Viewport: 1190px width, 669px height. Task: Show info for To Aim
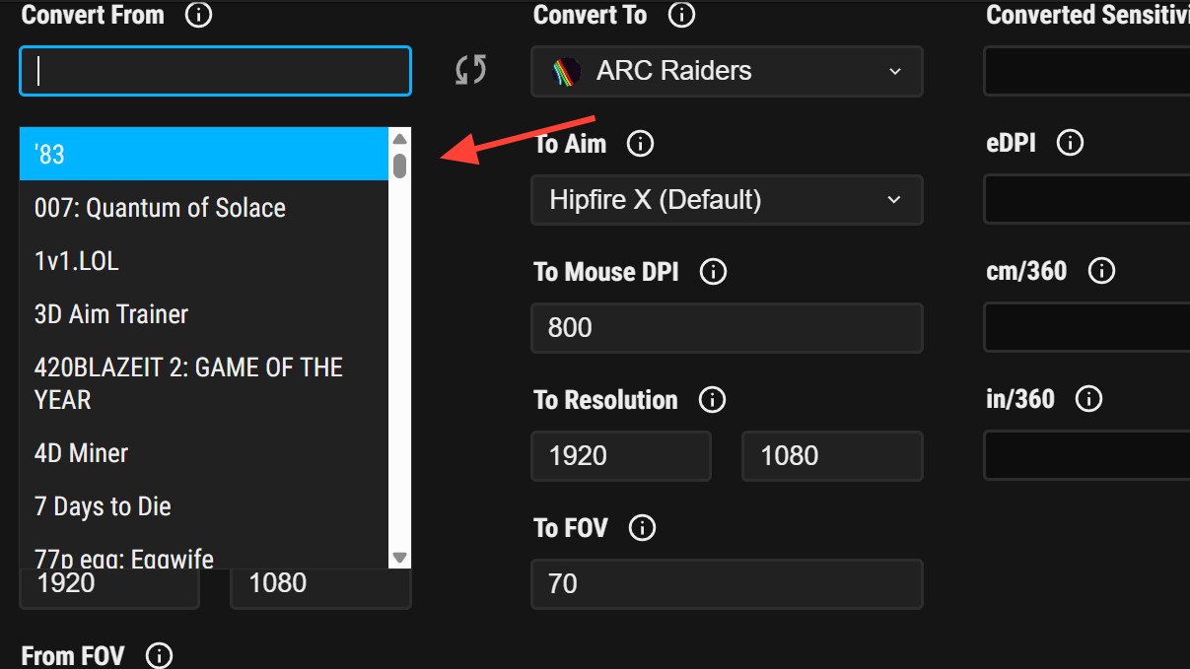(640, 144)
